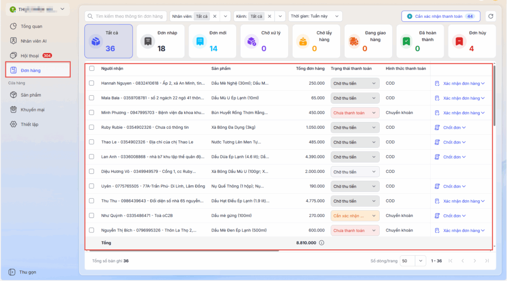Viewport: 507px width, 281px height.
Task: Select the Đơn hủy status tab
Action: click(472, 41)
